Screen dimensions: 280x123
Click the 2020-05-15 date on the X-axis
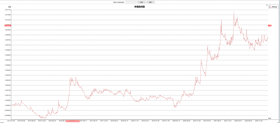click(176, 121)
